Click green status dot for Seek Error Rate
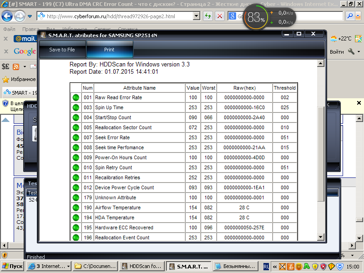364x273 pixels. click(x=76, y=137)
